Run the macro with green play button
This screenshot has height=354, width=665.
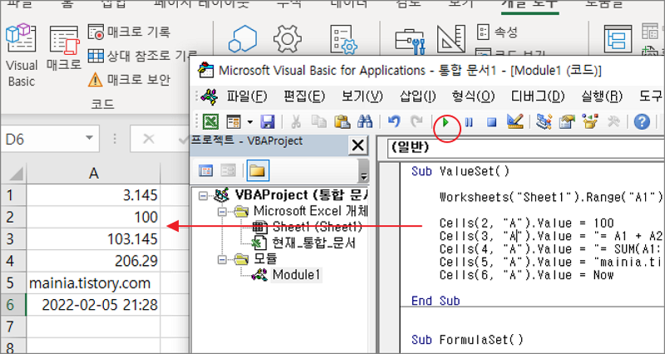coord(446,123)
